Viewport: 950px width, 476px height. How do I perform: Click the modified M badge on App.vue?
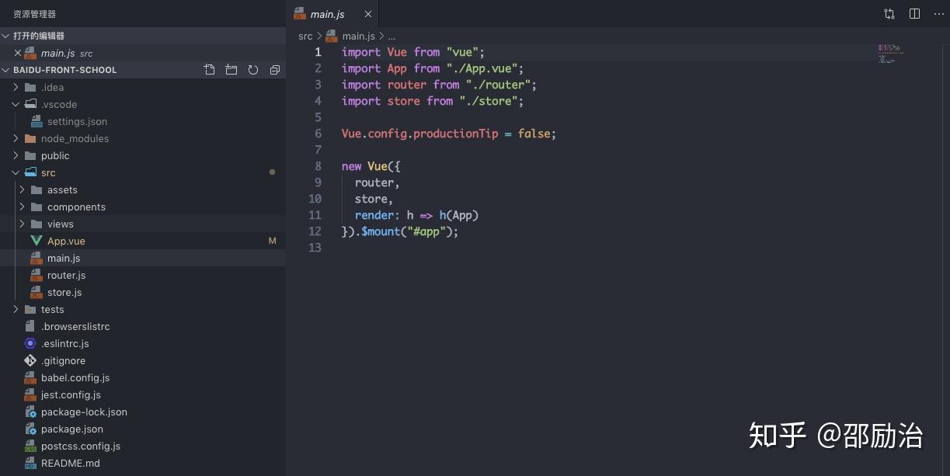273,241
